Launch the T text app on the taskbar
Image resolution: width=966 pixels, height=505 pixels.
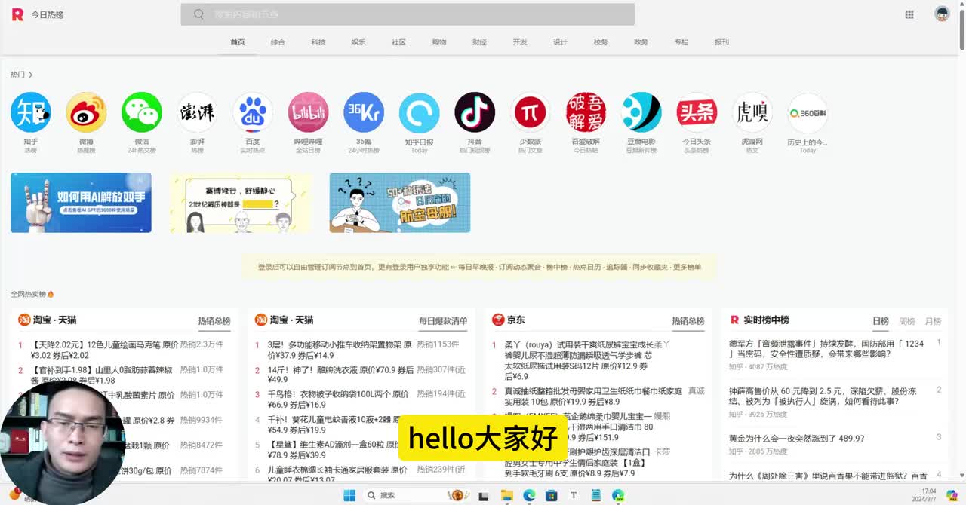click(574, 495)
